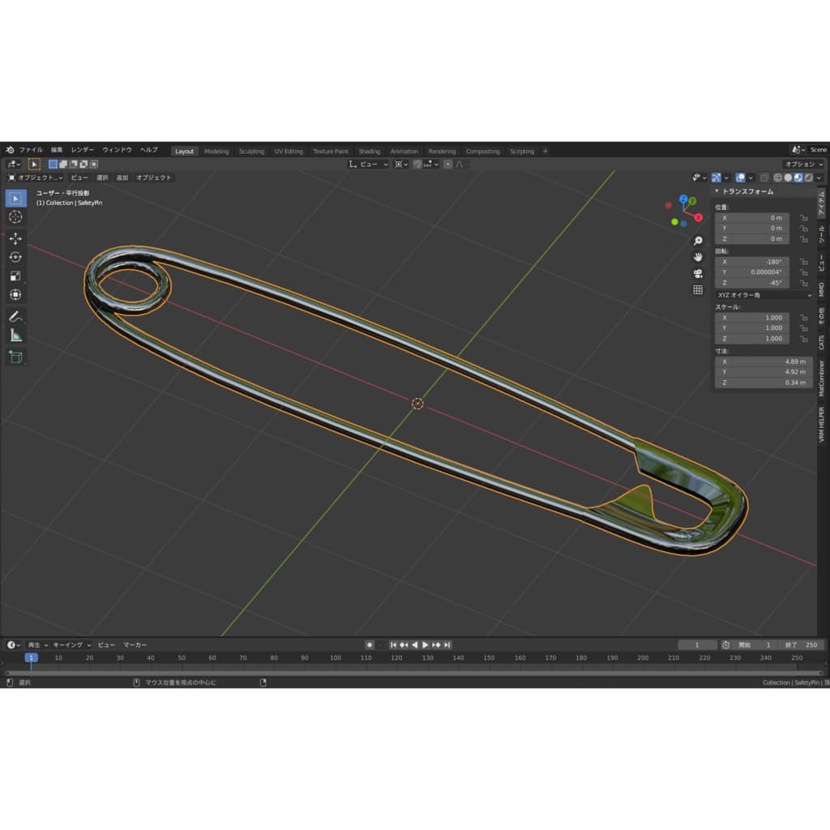Click the blue Z axis on navigation gizmo
This screenshot has height=830, width=830.
click(682, 199)
